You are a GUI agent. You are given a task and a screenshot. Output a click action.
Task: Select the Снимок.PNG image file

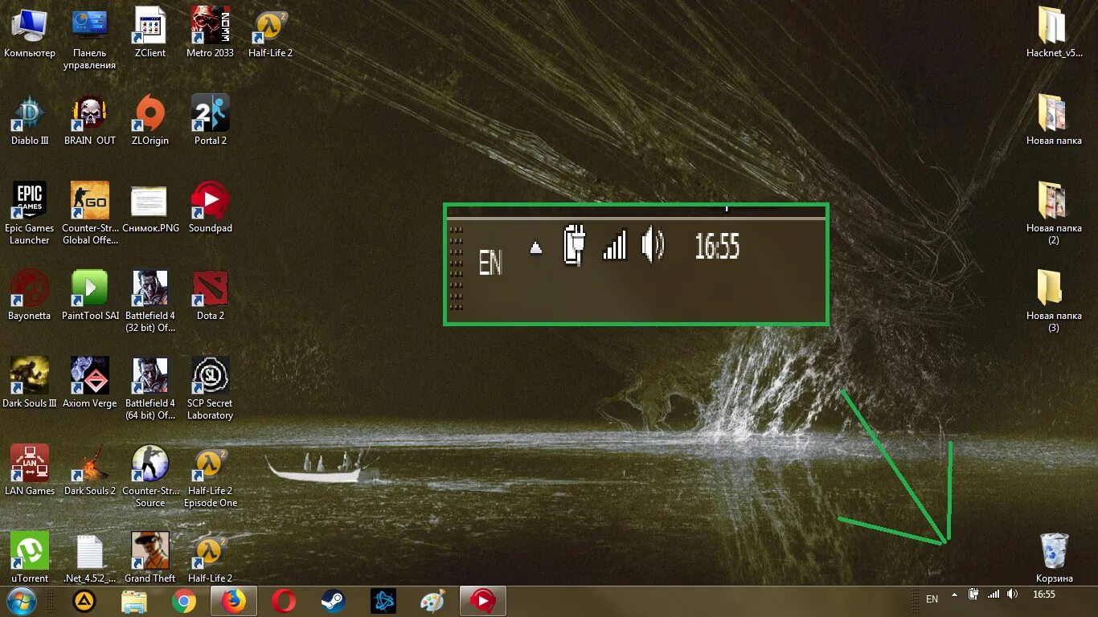[x=150, y=207]
